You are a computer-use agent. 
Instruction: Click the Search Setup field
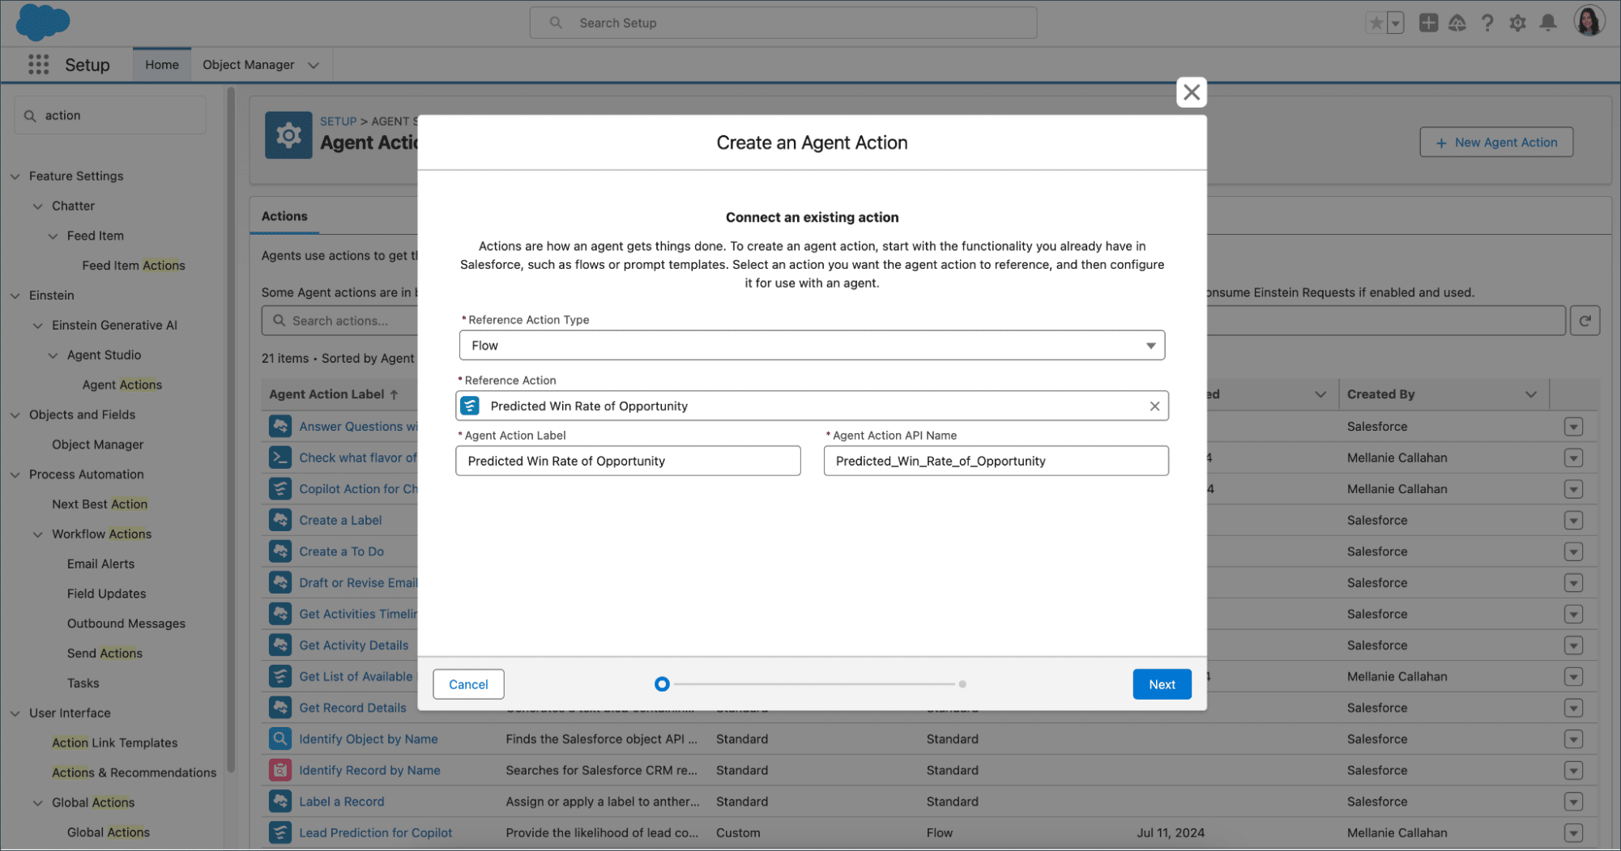783,23
